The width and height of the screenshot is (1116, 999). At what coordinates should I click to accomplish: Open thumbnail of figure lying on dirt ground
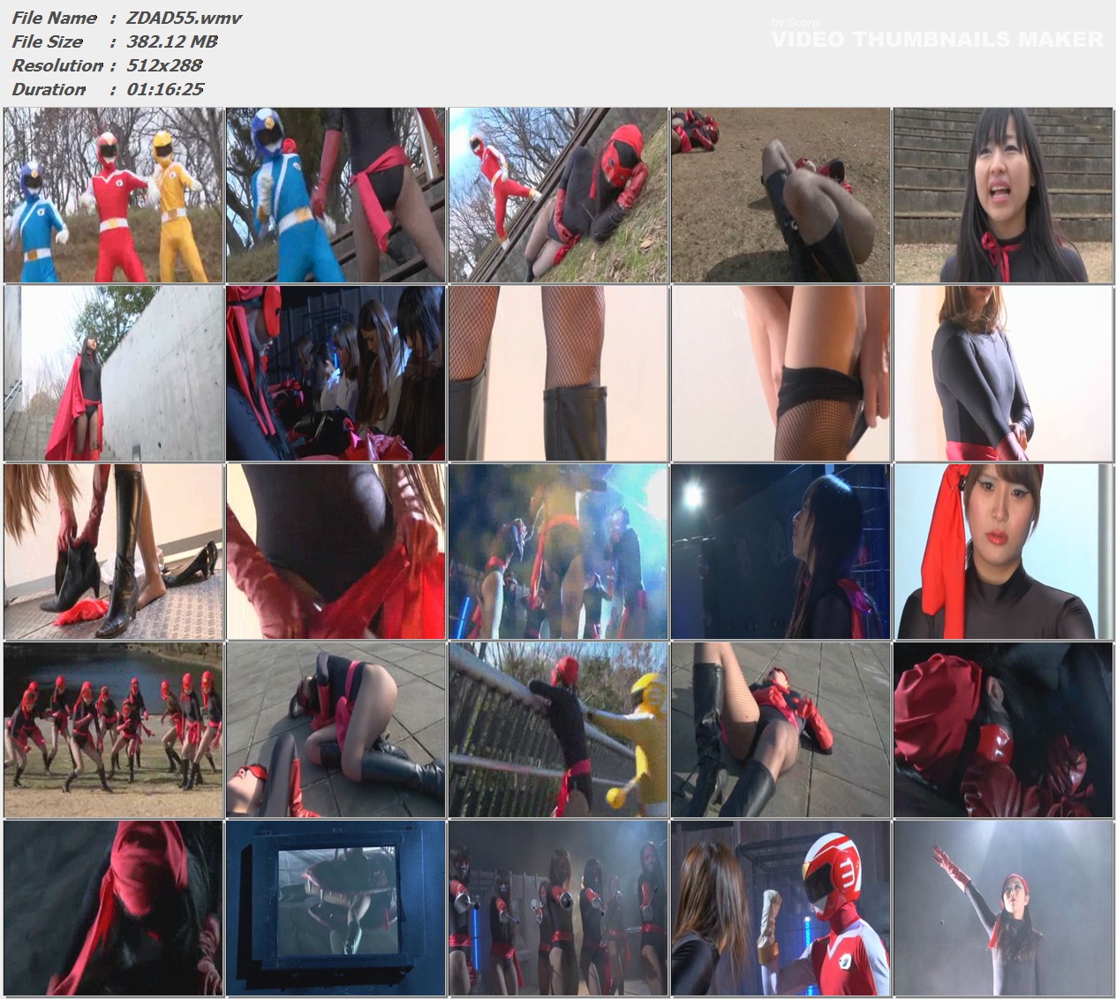tap(780, 195)
